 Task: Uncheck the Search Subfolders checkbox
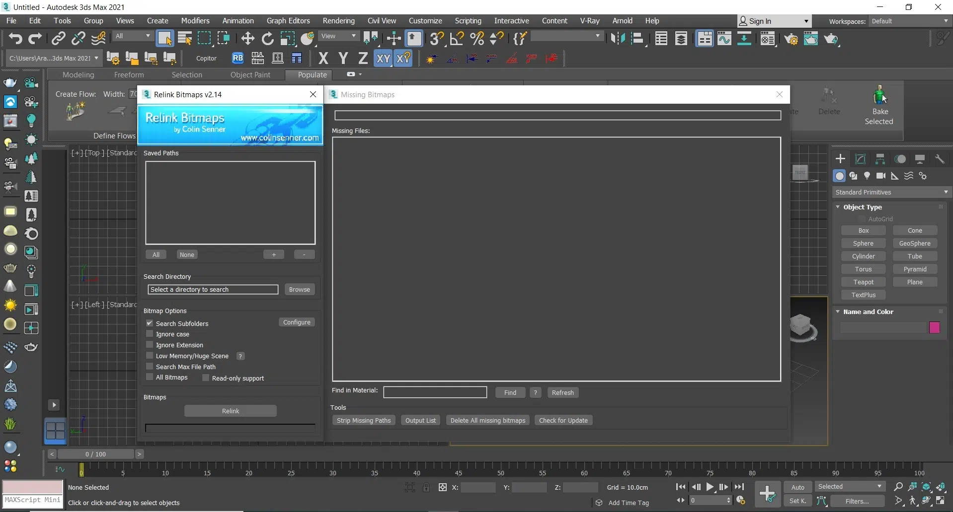click(x=150, y=323)
